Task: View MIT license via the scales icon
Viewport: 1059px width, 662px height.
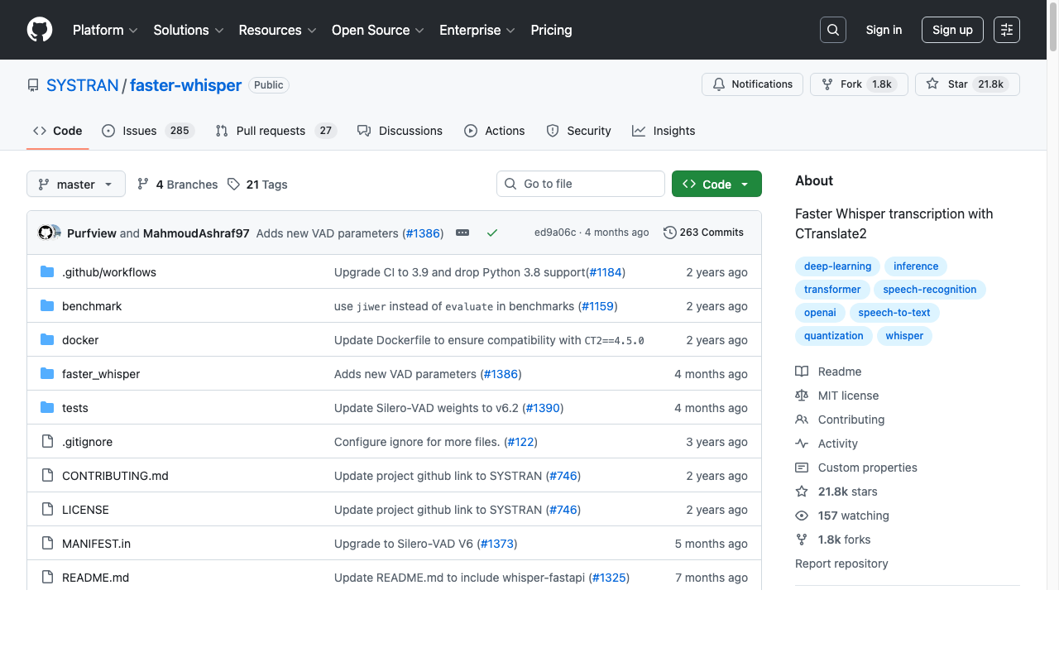Action: [x=801, y=395]
